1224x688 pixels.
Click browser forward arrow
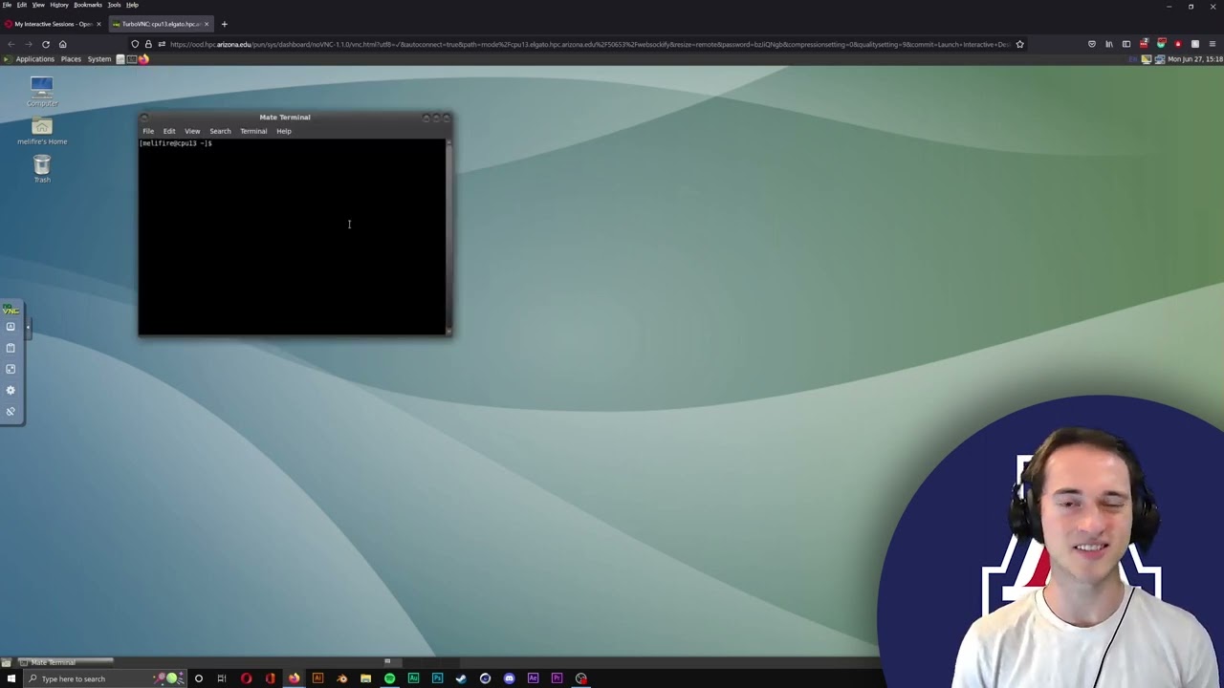(x=28, y=44)
